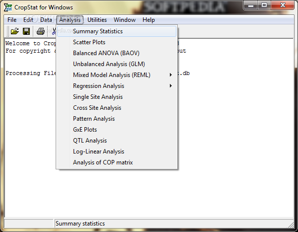Click the 'Summary statistics' status bar text

[80, 224]
